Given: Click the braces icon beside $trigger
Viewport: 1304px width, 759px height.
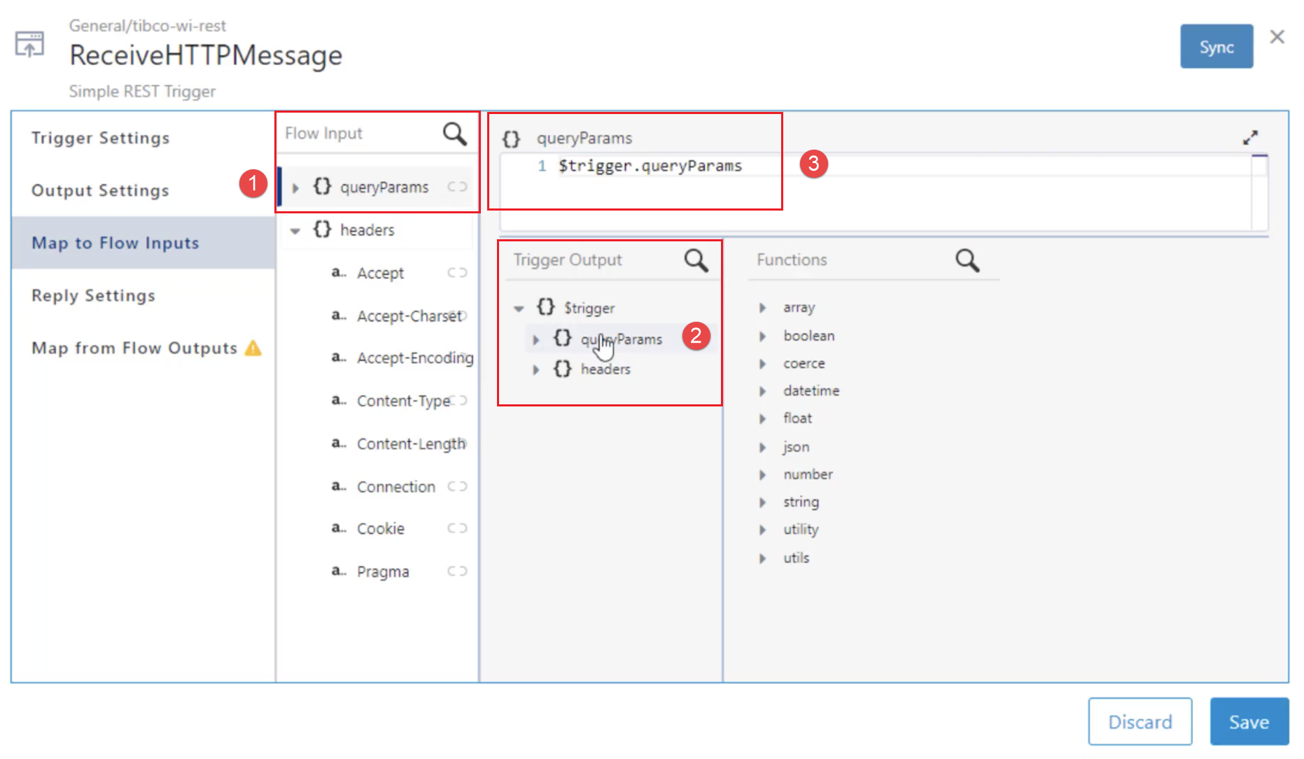Looking at the screenshot, I should pyautogui.click(x=545, y=307).
